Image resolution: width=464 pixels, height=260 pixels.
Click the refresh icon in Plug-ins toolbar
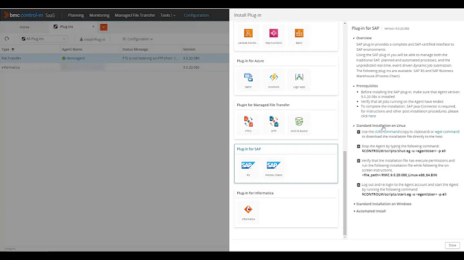pyautogui.click(x=6, y=39)
